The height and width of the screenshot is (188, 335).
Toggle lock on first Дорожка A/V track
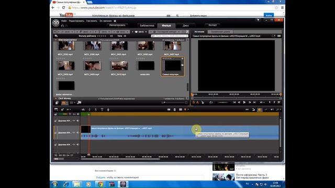(x=55, y=121)
